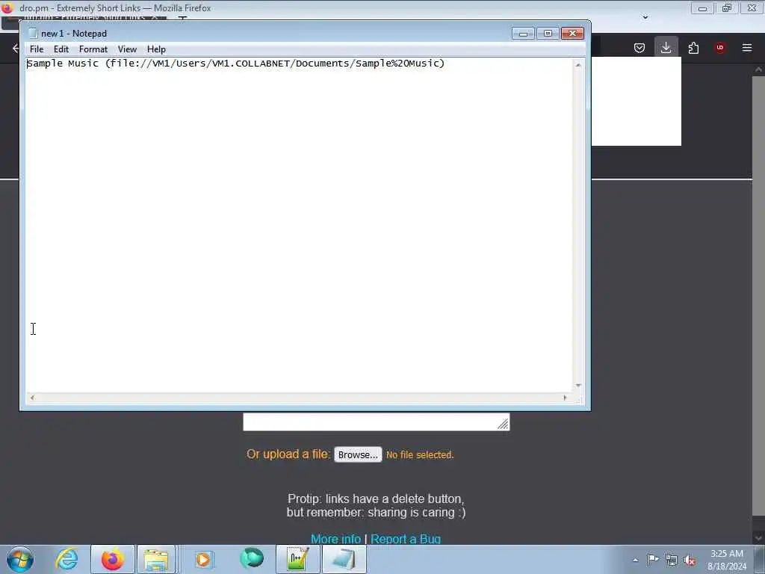
Task: Click the network tray icon
Action: (672, 561)
